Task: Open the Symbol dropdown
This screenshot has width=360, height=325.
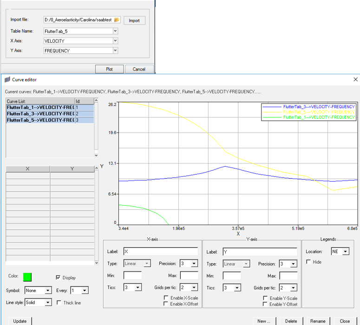Action: [47, 290]
